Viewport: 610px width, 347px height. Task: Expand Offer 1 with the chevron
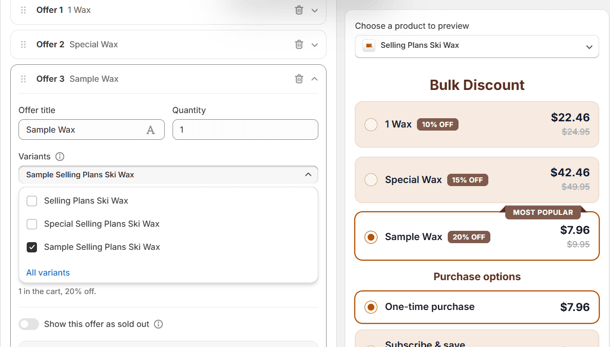click(315, 10)
